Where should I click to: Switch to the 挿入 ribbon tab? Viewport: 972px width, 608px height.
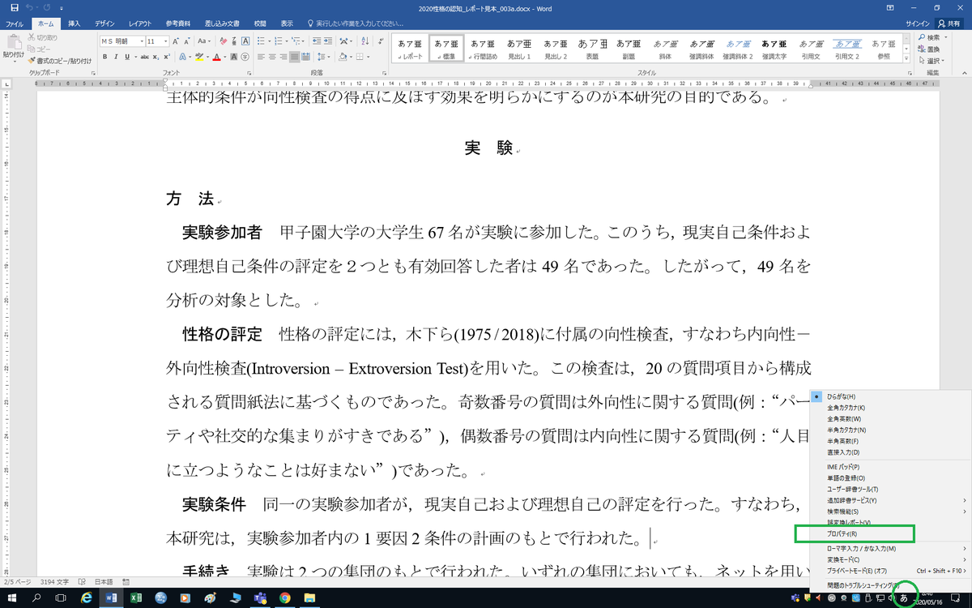(73, 24)
